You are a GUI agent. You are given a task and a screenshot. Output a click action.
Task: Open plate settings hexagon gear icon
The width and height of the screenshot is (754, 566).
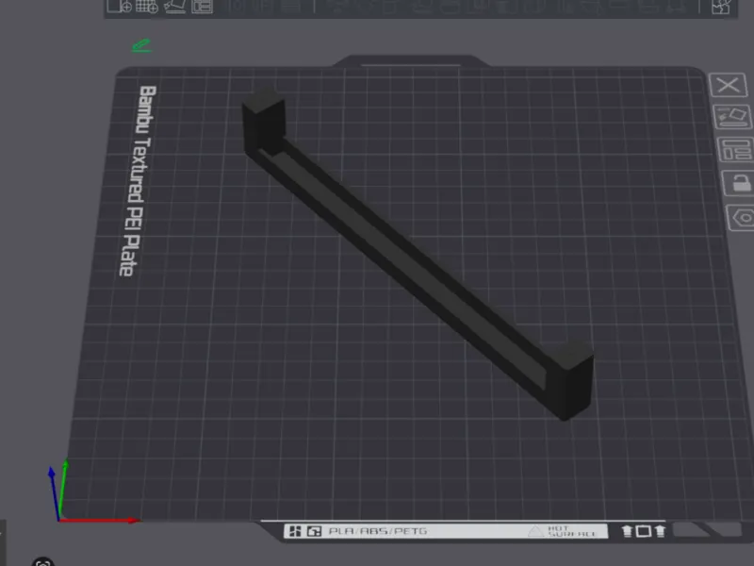[x=742, y=218]
